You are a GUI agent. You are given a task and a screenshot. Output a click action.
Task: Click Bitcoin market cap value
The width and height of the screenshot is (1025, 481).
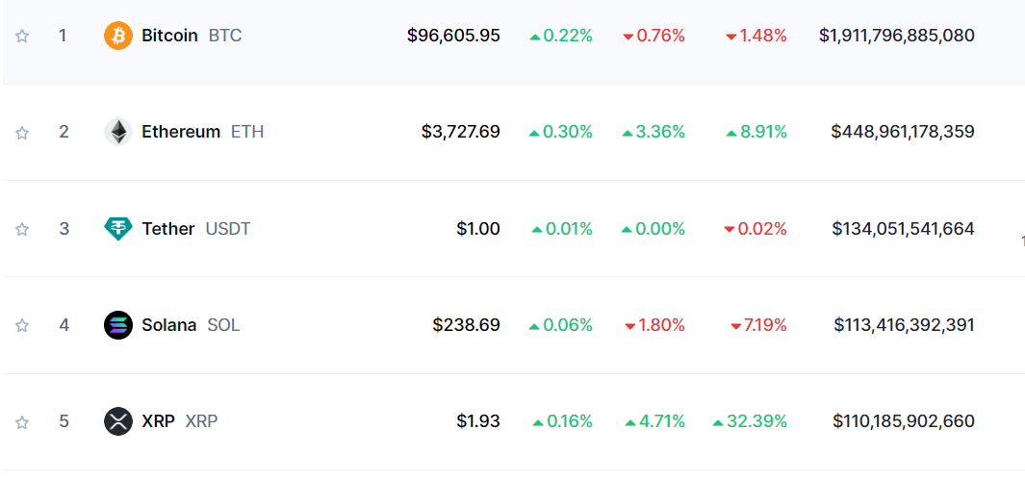tap(896, 36)
